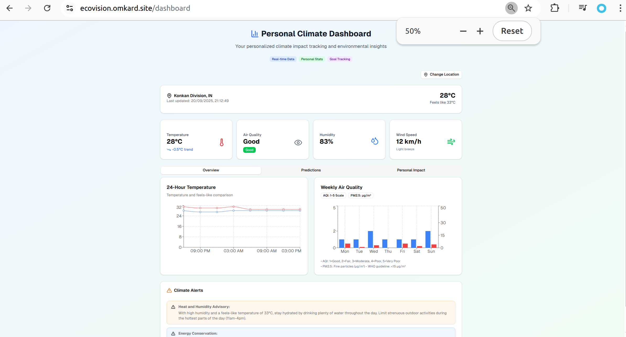The image size is (626, 337).
Task: Open the Chrome three-dot menu
Action: click(620, 8)
